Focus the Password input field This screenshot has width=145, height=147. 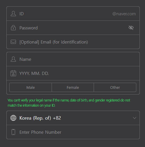click(73, 28)
